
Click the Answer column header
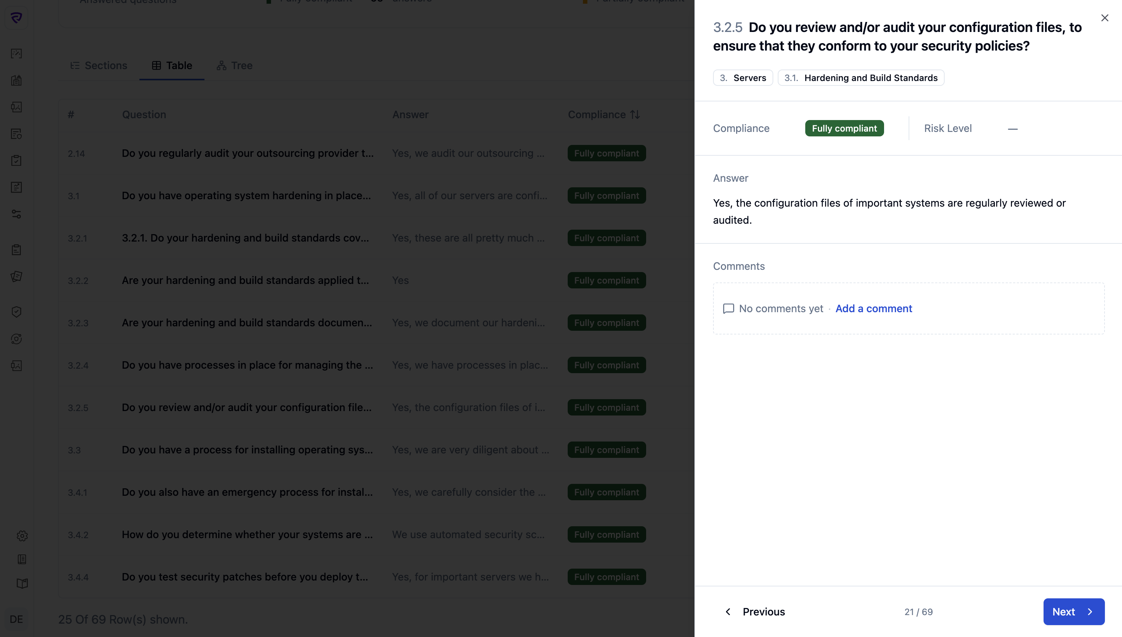[x=410, y=114]
